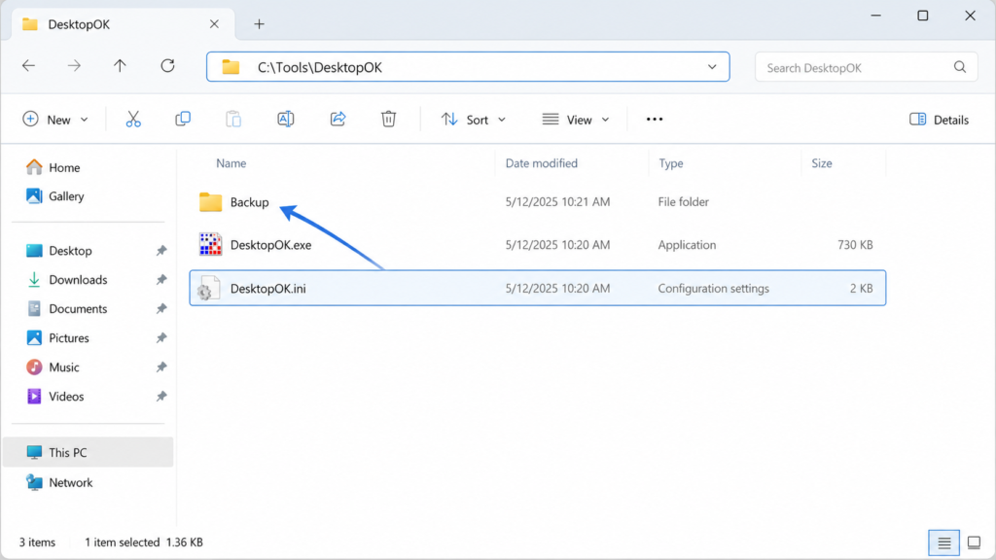The image size is (996, 560).
Task: Go up one folder level
Action: (120, 66)
